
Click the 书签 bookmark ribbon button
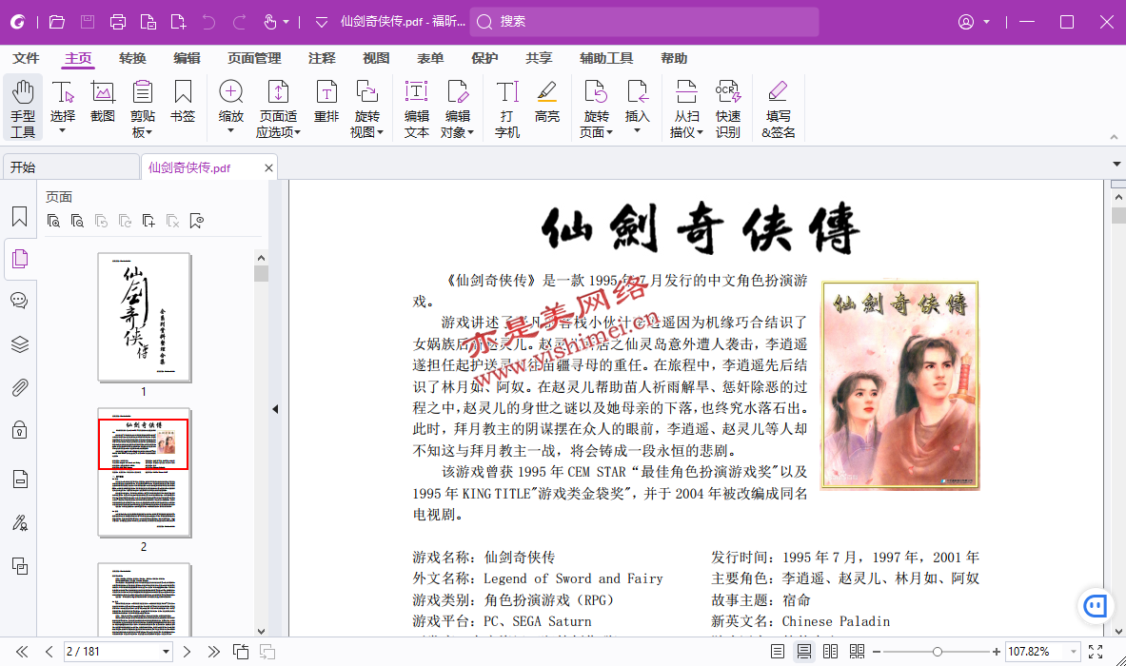(x=183, y=101)
